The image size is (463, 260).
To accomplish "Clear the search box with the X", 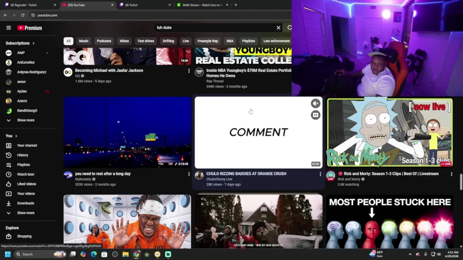I will (x=279, y=27).
